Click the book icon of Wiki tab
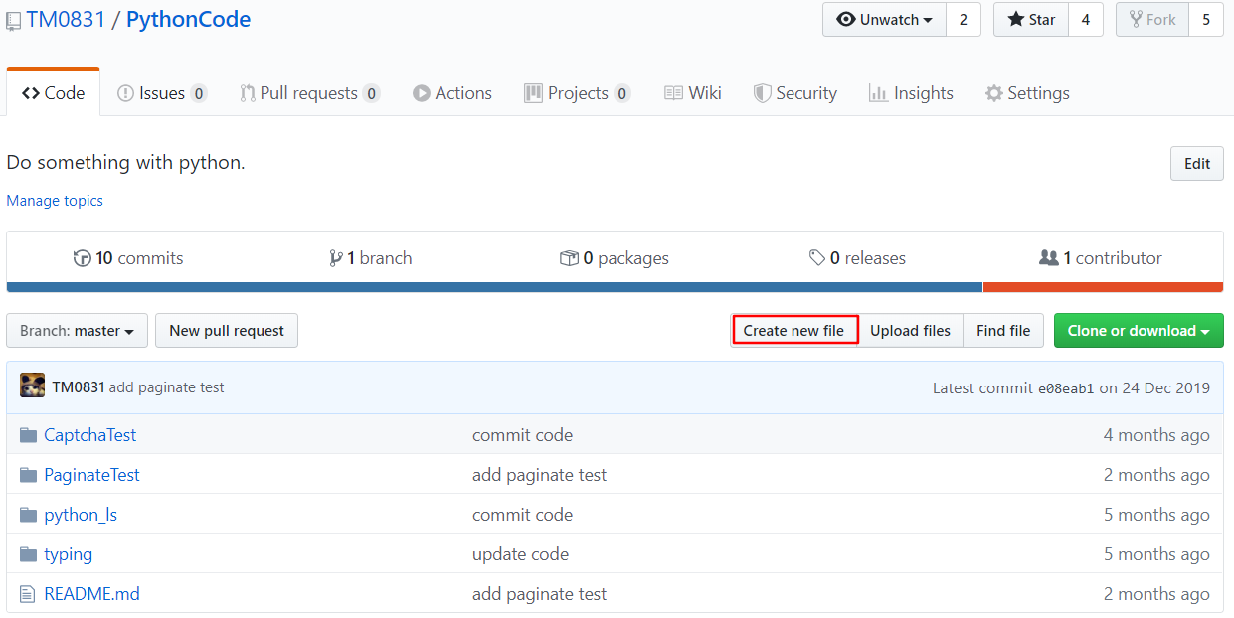The width and height of the screenshot is (1234, 618). (x=673, y=93)
